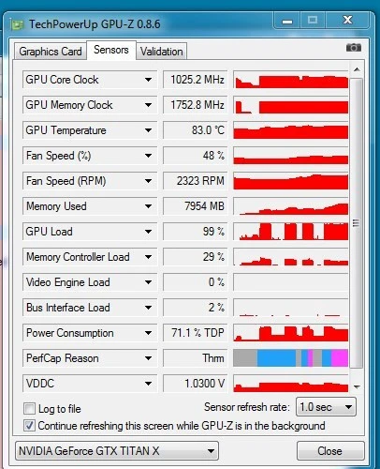Click the Thrm PerfCap reason value
Viewport: 380px width, 469px height.
(196, 358)
